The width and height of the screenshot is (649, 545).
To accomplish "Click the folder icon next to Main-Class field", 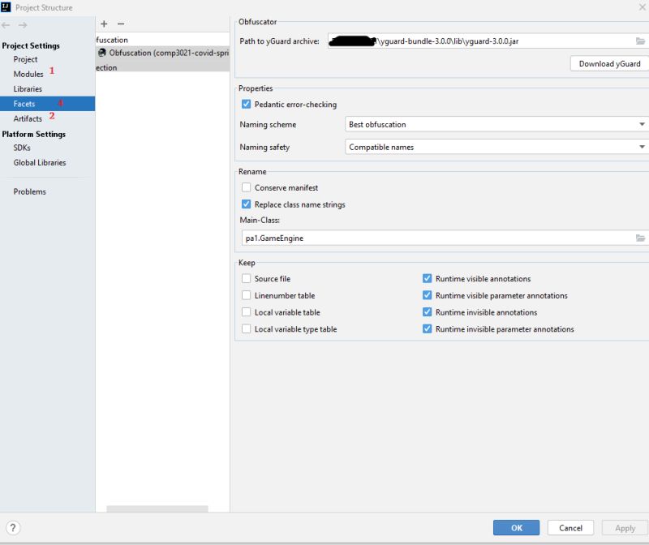I will (x=640, y=238).
